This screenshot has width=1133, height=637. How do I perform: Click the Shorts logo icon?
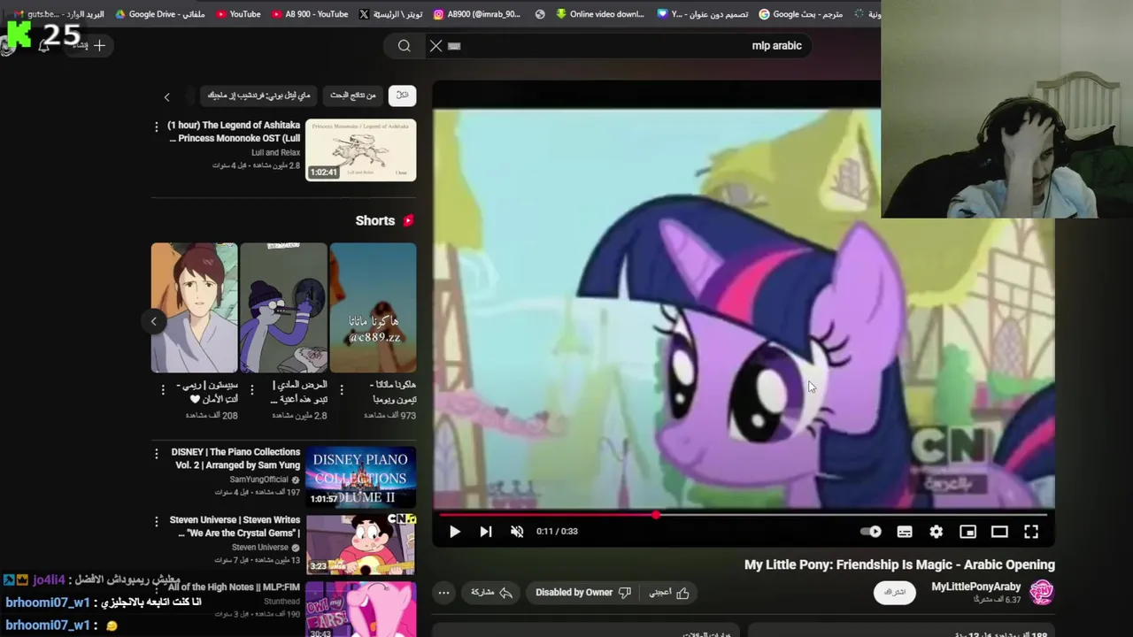[x=408, y=221]
